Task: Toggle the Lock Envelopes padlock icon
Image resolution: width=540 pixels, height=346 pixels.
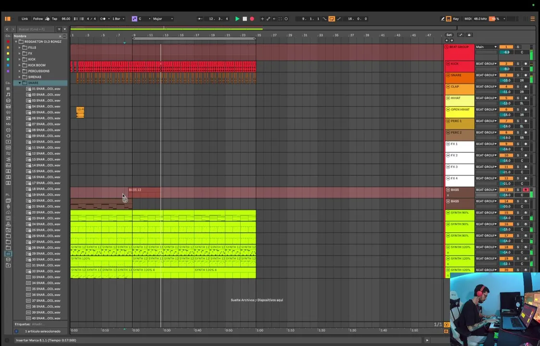Action: tap(469, 35)
